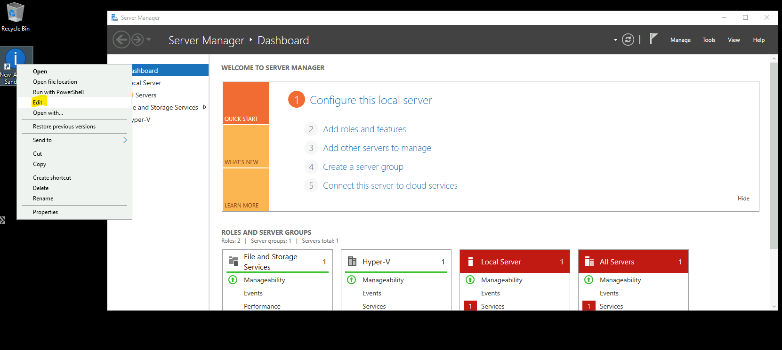782x350 pixels.
Task: Select Run with PowerShell
Action: point(74,92)
